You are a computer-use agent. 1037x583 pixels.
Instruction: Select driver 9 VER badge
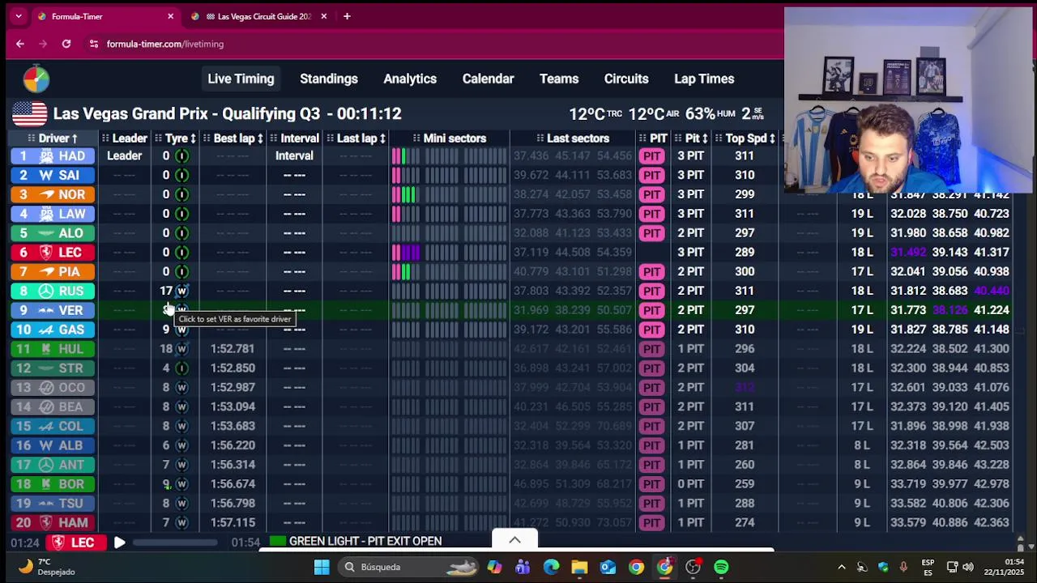point(53,310)
